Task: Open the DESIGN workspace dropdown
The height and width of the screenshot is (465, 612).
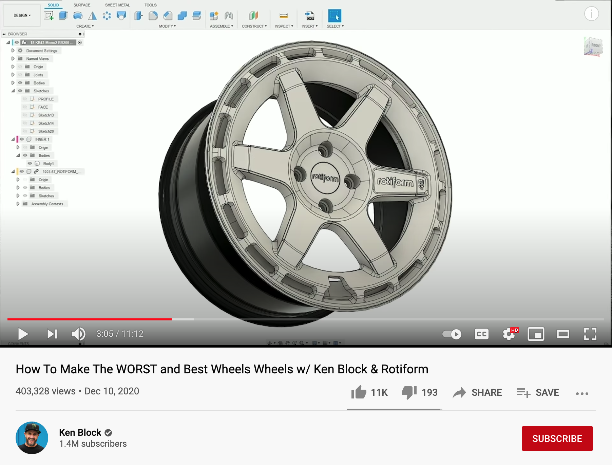Action: (22, 15)
